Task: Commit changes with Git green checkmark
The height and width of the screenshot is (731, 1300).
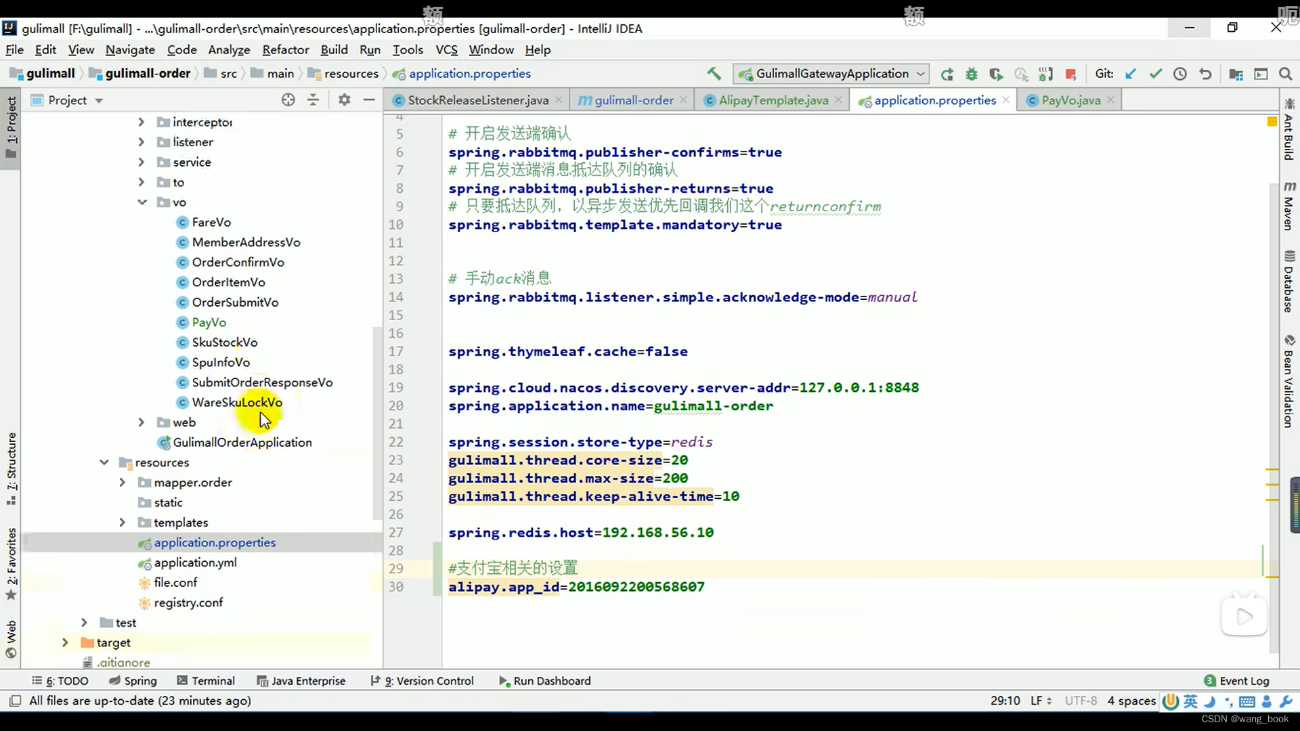Action: click(x=1155, y=74)
